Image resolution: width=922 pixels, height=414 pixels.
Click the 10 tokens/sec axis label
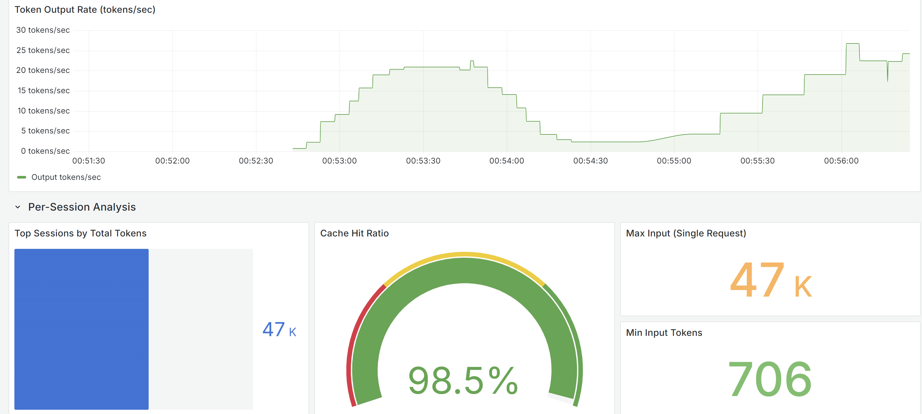(44, 111)
